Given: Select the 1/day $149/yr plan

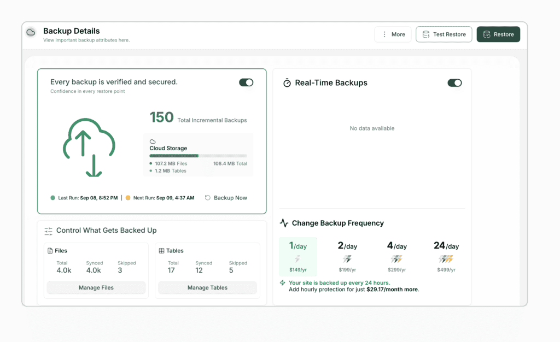Looking at the screenshot, I should click(298, 256).
